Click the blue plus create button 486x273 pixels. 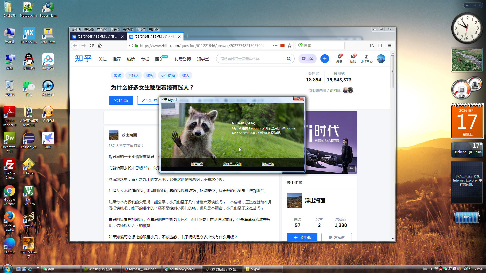point(325,59)
